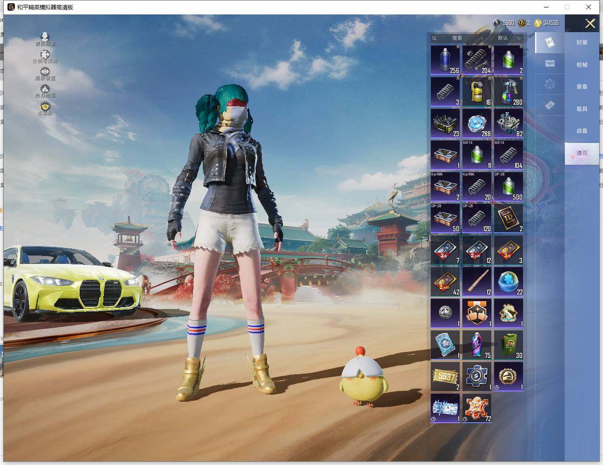This screenshot has height=465, width=603.
Task: Select the ID card item
Action: tap(509, 218)
